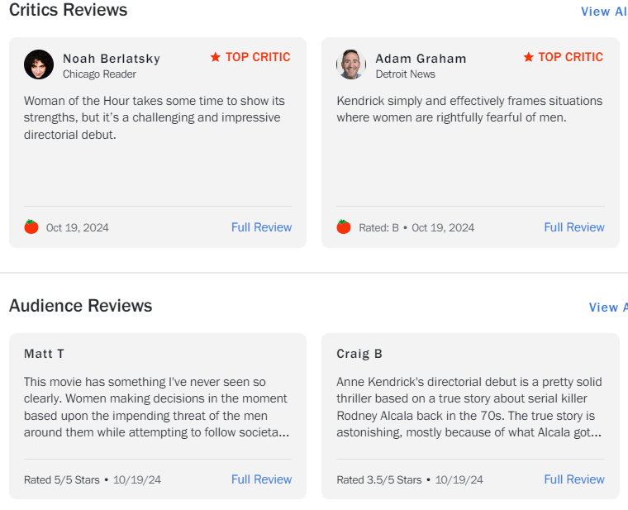The image size is (628, 510).
Task: Click the Noah Berlatsky critic name
Action: (112, 58)
